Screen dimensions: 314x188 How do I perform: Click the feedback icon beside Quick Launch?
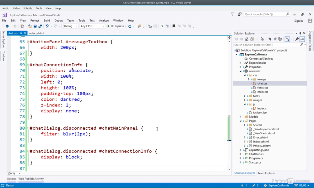coord(240,14)
